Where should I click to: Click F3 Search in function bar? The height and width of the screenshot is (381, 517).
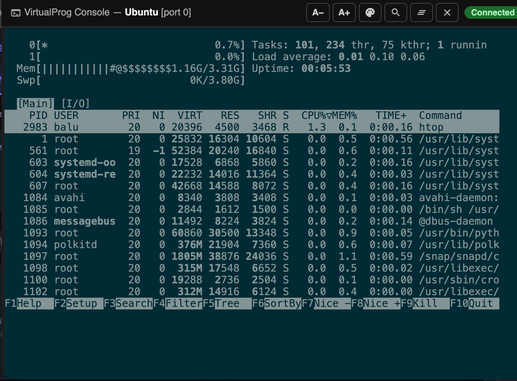(128, 304)
